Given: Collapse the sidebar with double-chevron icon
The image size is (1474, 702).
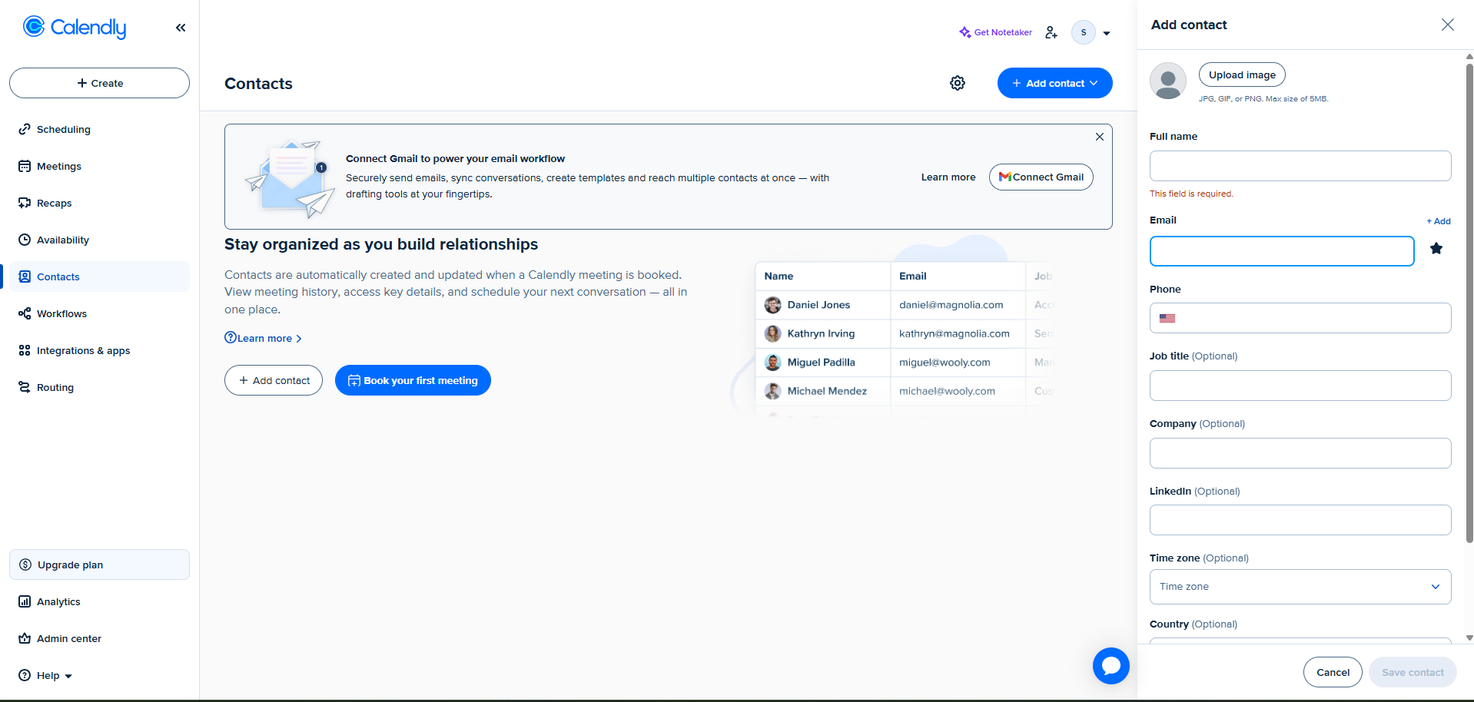Looking at the screenshot, I should pos(181,28).
